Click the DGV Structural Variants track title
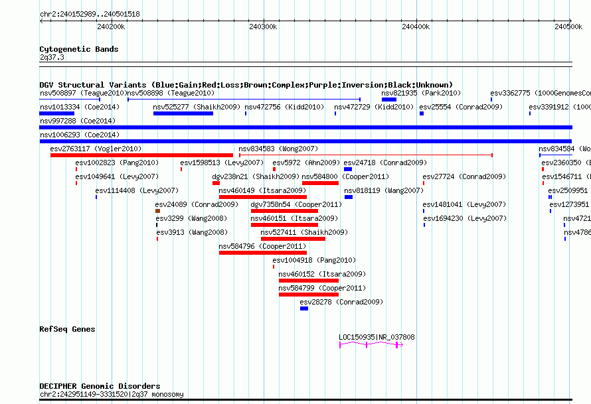591x404 pixels. [x=246, y=85]
